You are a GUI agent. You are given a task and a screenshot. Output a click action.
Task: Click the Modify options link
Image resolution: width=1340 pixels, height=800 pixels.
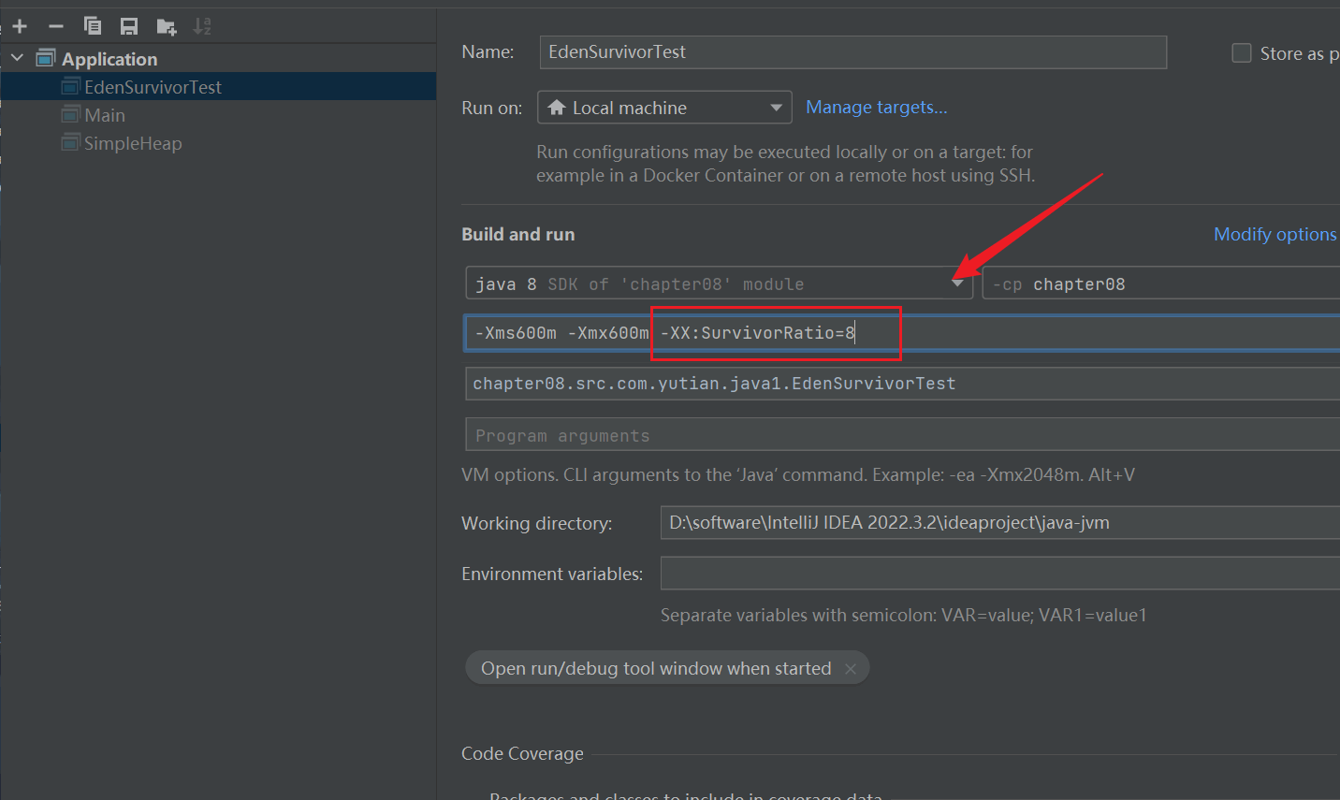(1274, 234)
